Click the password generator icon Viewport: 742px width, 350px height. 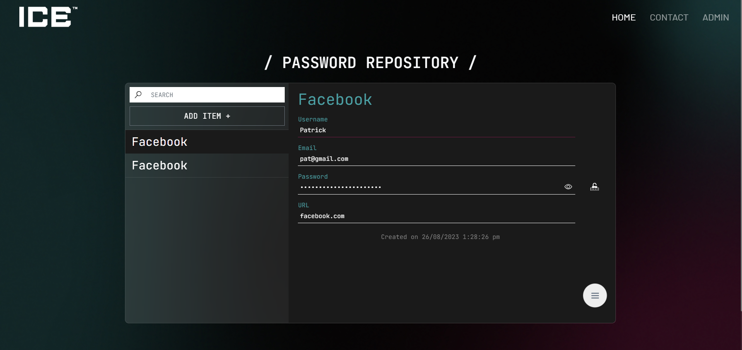pyautogui.click(x=595, y=187)
